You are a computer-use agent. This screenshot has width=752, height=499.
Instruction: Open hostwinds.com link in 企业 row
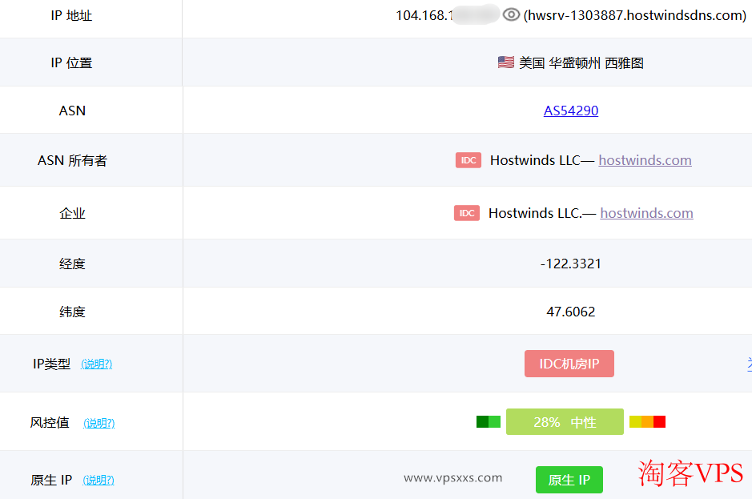646,213
